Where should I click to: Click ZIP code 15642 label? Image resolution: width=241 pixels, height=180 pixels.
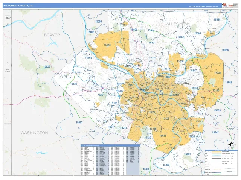(215, 132)
